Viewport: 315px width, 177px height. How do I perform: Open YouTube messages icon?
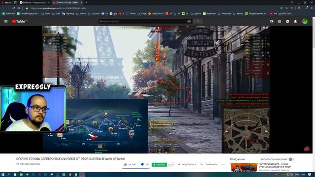[287, 21]
